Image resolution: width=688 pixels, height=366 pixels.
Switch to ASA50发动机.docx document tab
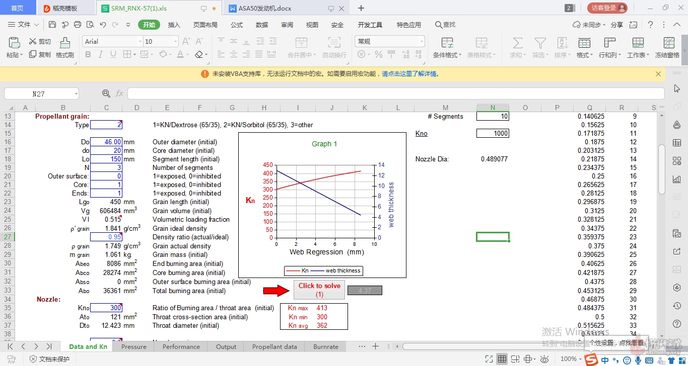pyautogui.click(x=265, y=8)
